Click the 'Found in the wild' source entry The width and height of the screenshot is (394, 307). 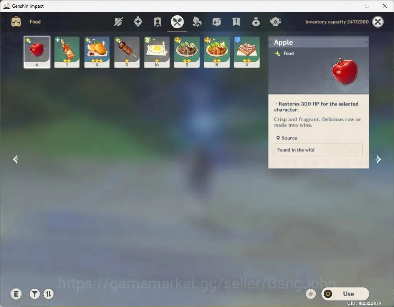pyautogui.click(x=318, y=150)
